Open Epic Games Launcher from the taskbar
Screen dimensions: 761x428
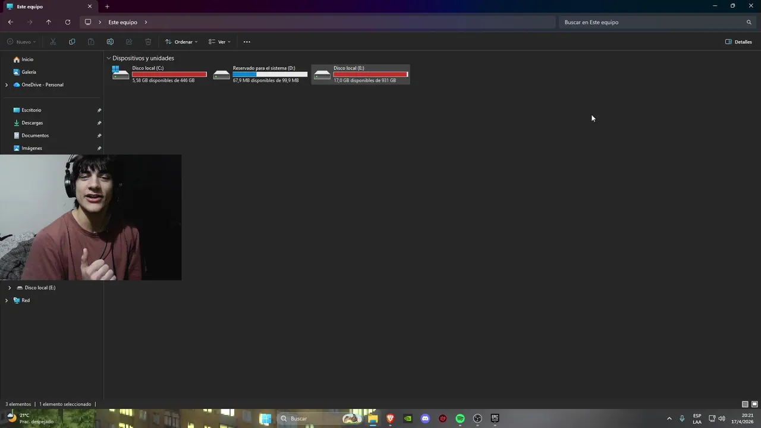click(x=495, y=418)
